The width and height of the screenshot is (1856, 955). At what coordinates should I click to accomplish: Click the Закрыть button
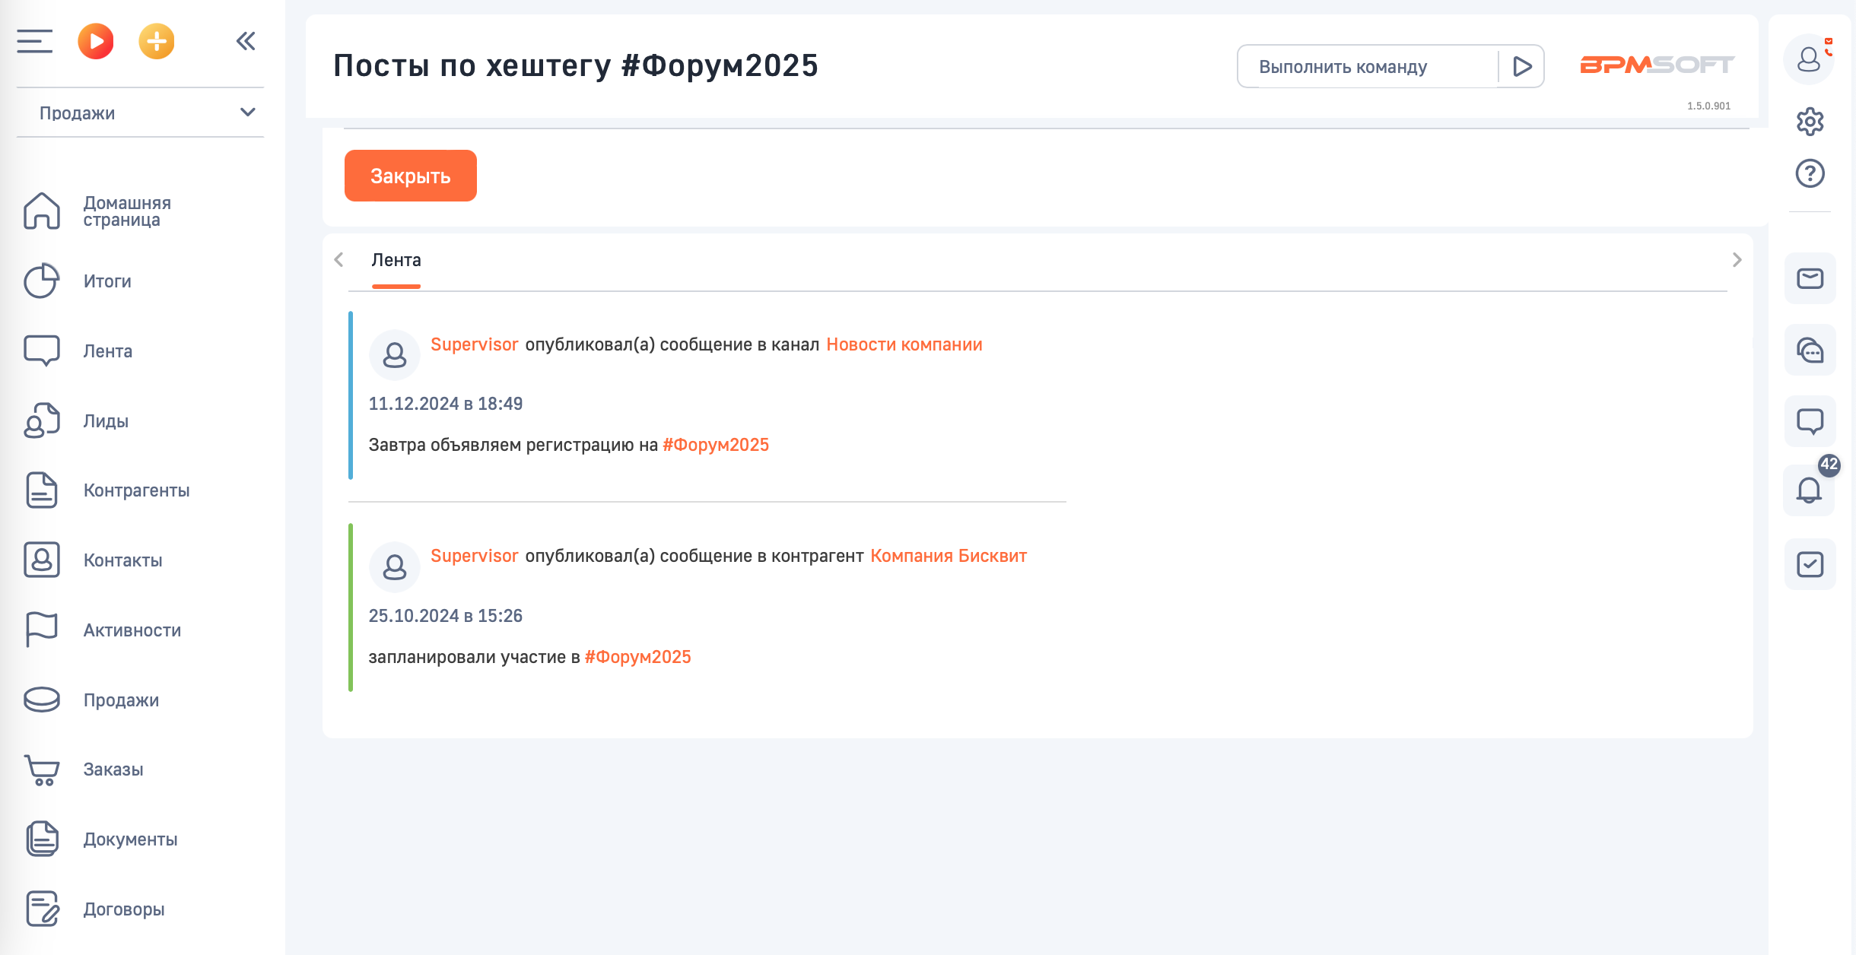[411, 176]
